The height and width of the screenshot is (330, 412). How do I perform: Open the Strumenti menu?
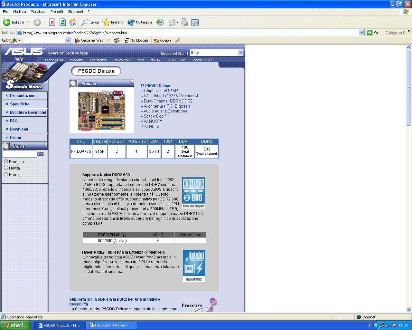[x=76, y=12]
